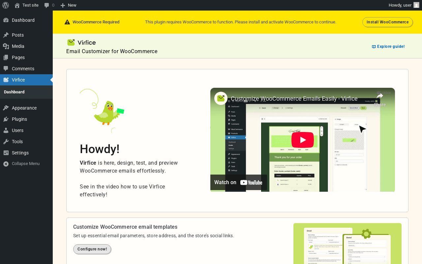Click the user avatar in the admin bar
Viewport: 422px width, 264px height.
pos(416,5)
